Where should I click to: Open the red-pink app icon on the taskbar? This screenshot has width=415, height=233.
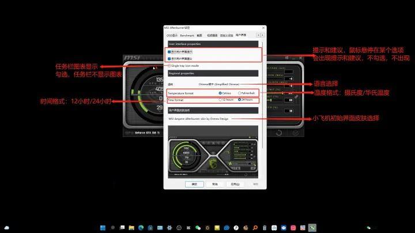293,228
